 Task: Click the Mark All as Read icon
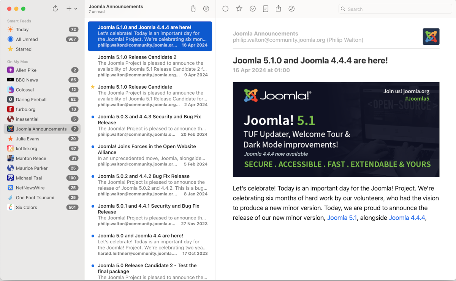(x=193, y=8)
